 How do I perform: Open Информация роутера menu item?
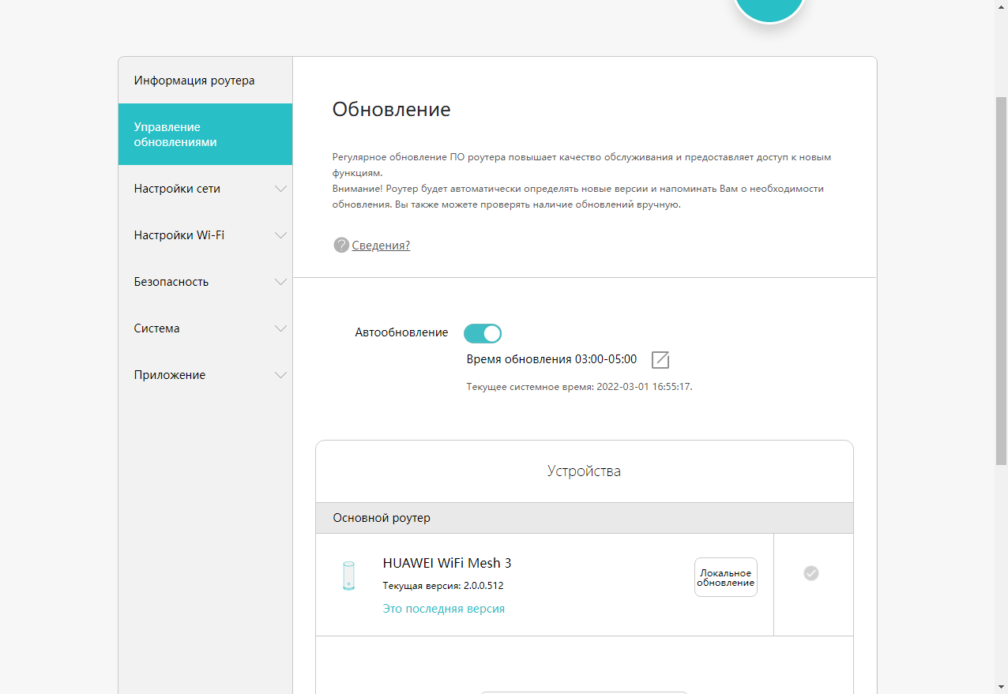pos(205,81)
